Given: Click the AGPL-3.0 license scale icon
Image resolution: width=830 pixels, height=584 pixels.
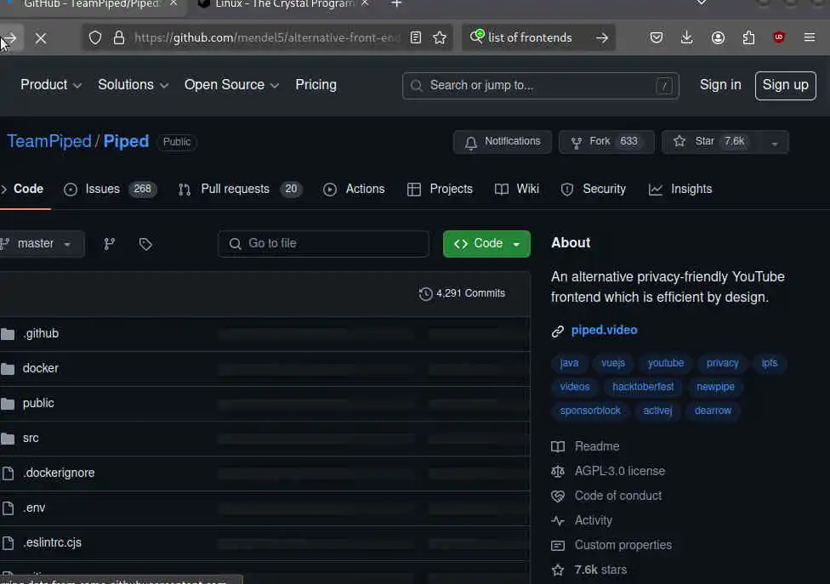Looking at the screenshot, I should pyautogui.click(x=558, y=471).
